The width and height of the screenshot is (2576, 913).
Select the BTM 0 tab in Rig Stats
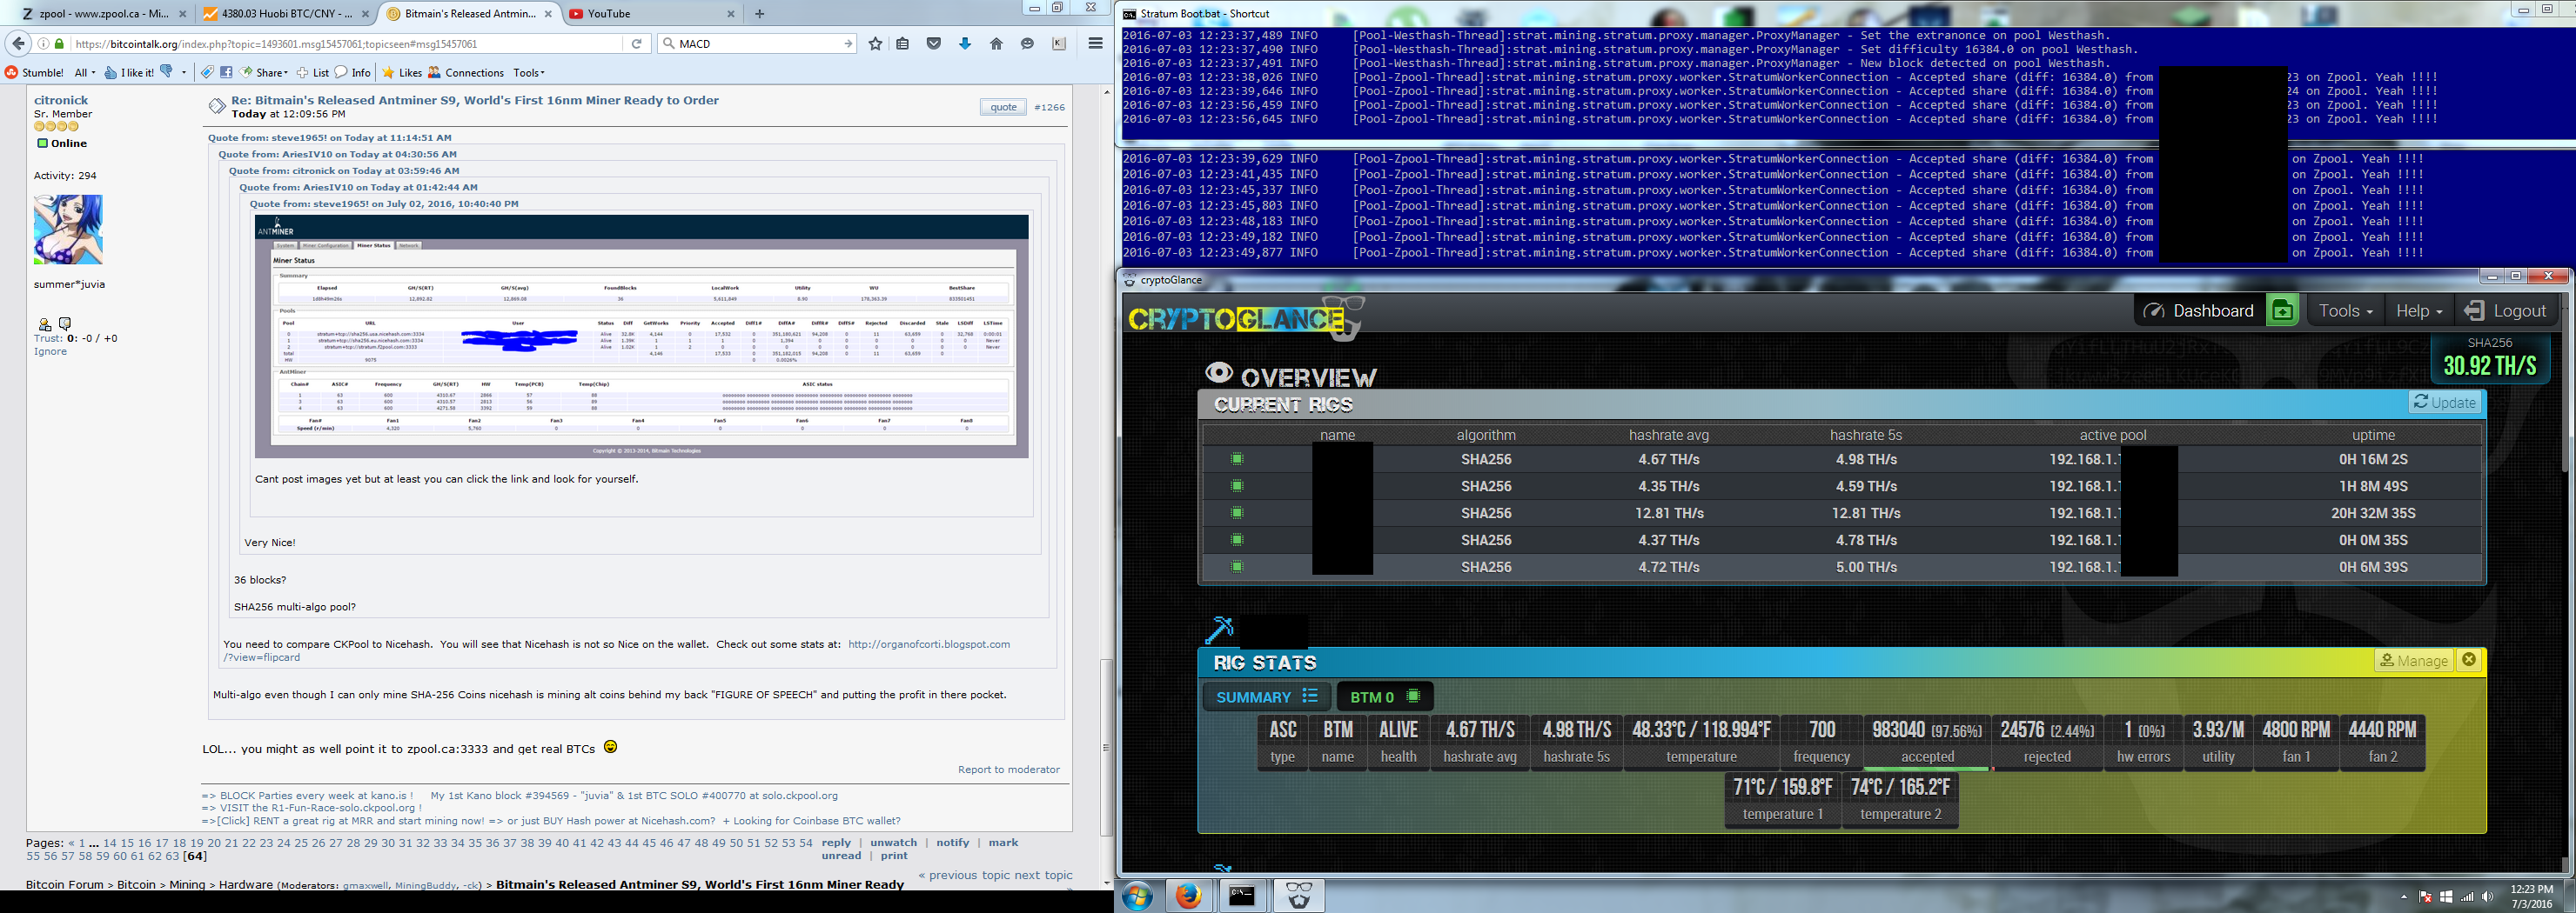(1384, 696)
